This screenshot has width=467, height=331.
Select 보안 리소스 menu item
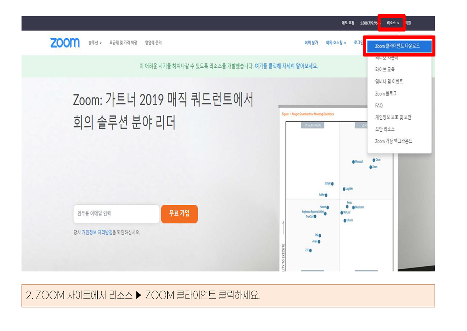pos(385,129)
